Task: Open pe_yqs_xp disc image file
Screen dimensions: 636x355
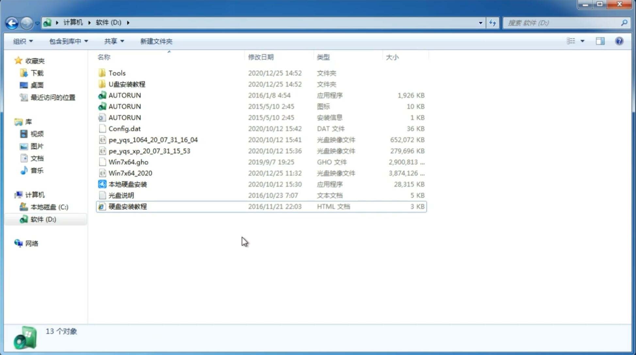Action: (149, 151)
